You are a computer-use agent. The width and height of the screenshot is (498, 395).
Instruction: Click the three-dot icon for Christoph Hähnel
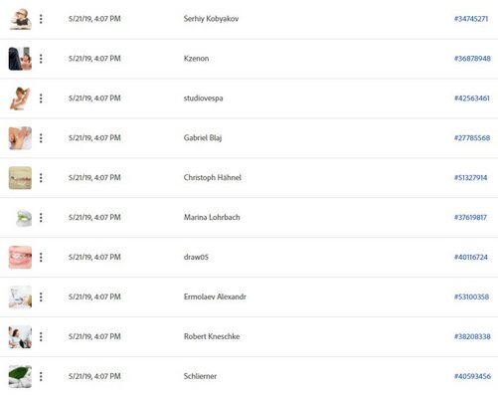[41, 178]
